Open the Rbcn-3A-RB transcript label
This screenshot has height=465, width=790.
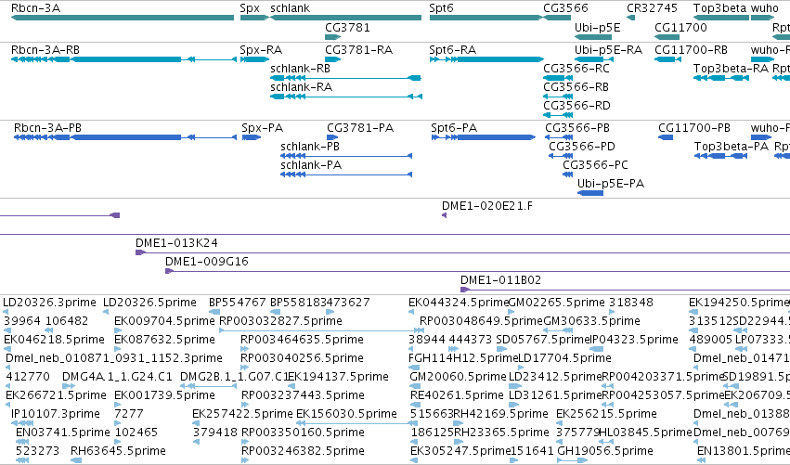(45, 50)
